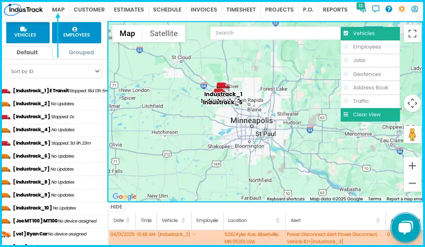Click the VEHICLES button
The width and height of the screenshot is (425, 247).
pyautogui.click(x=27, y=33)
